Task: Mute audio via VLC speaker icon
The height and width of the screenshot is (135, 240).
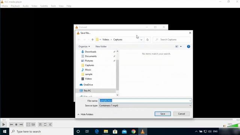Action: pos(225,126)
